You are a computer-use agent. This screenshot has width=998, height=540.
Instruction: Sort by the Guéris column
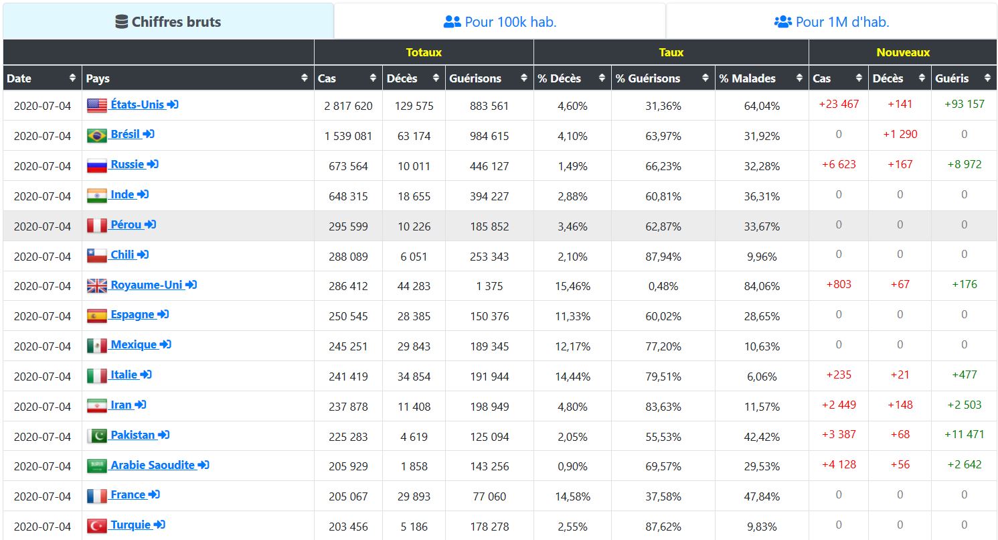964,78
